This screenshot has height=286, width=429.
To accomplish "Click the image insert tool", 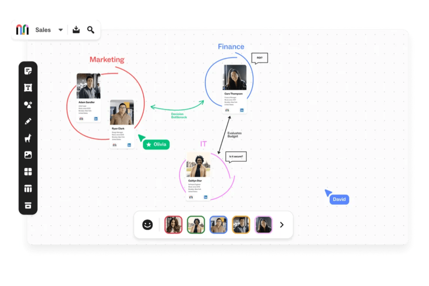I will [28, 155].
